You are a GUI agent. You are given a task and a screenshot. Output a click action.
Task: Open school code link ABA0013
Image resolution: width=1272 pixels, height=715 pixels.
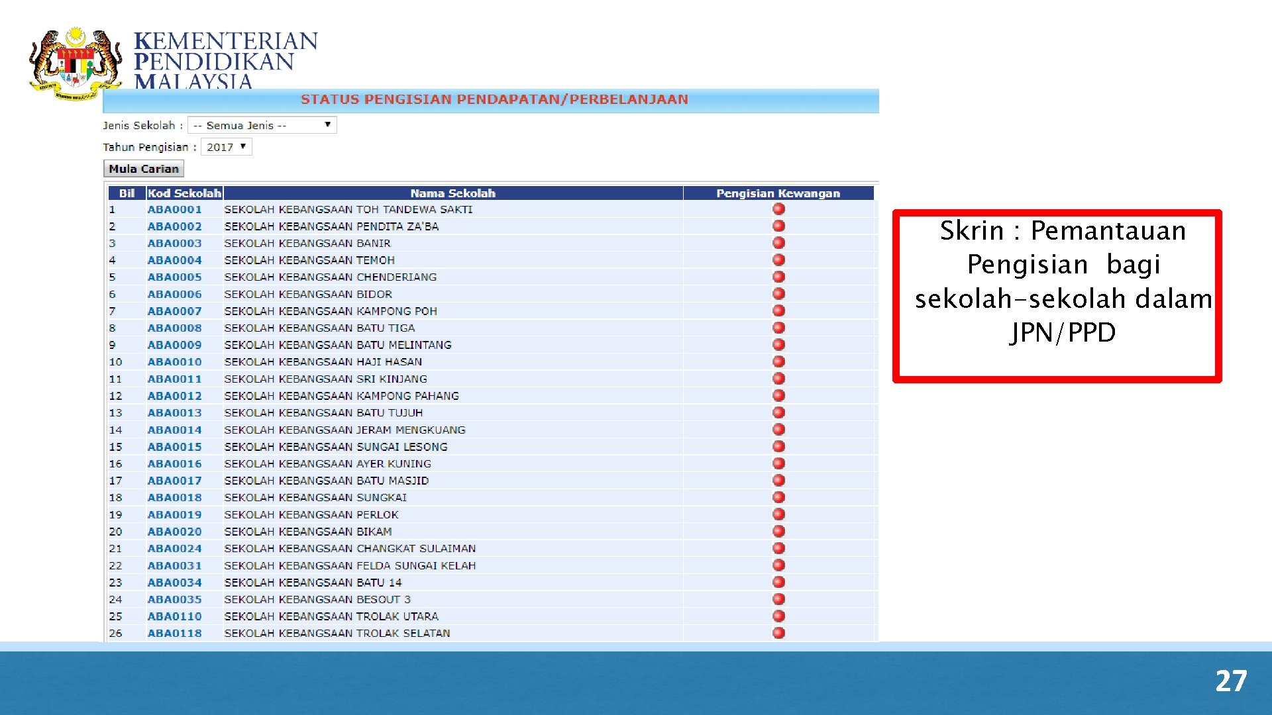coord(174,412)
